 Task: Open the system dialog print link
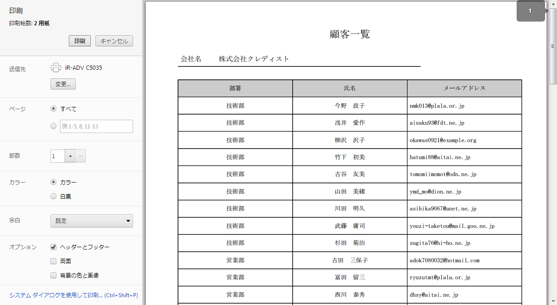(x=73, y=295)
